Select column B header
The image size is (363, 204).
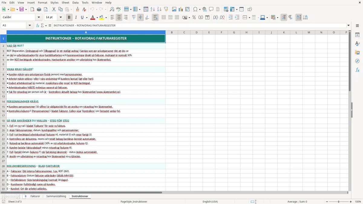tap(172, 32)
